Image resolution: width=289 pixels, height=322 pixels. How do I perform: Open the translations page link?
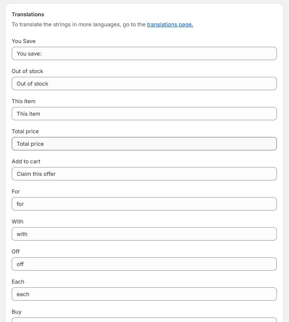(170, 25)
